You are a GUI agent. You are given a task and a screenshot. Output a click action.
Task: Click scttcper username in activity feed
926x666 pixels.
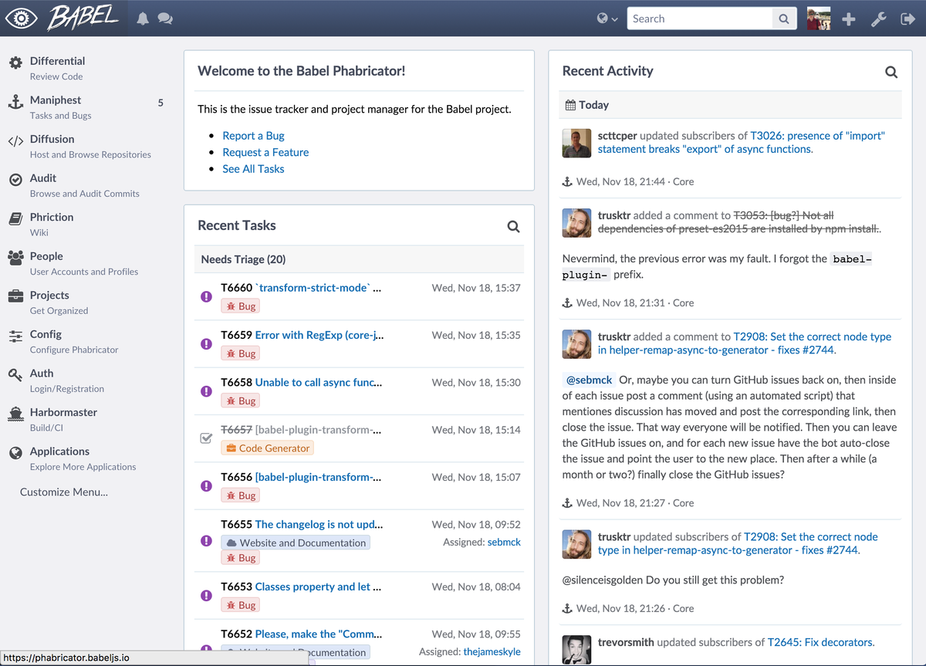coord(617,136)
